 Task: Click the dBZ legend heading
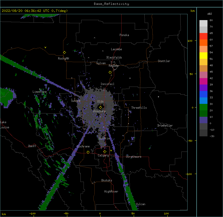[x=210, y=14]
